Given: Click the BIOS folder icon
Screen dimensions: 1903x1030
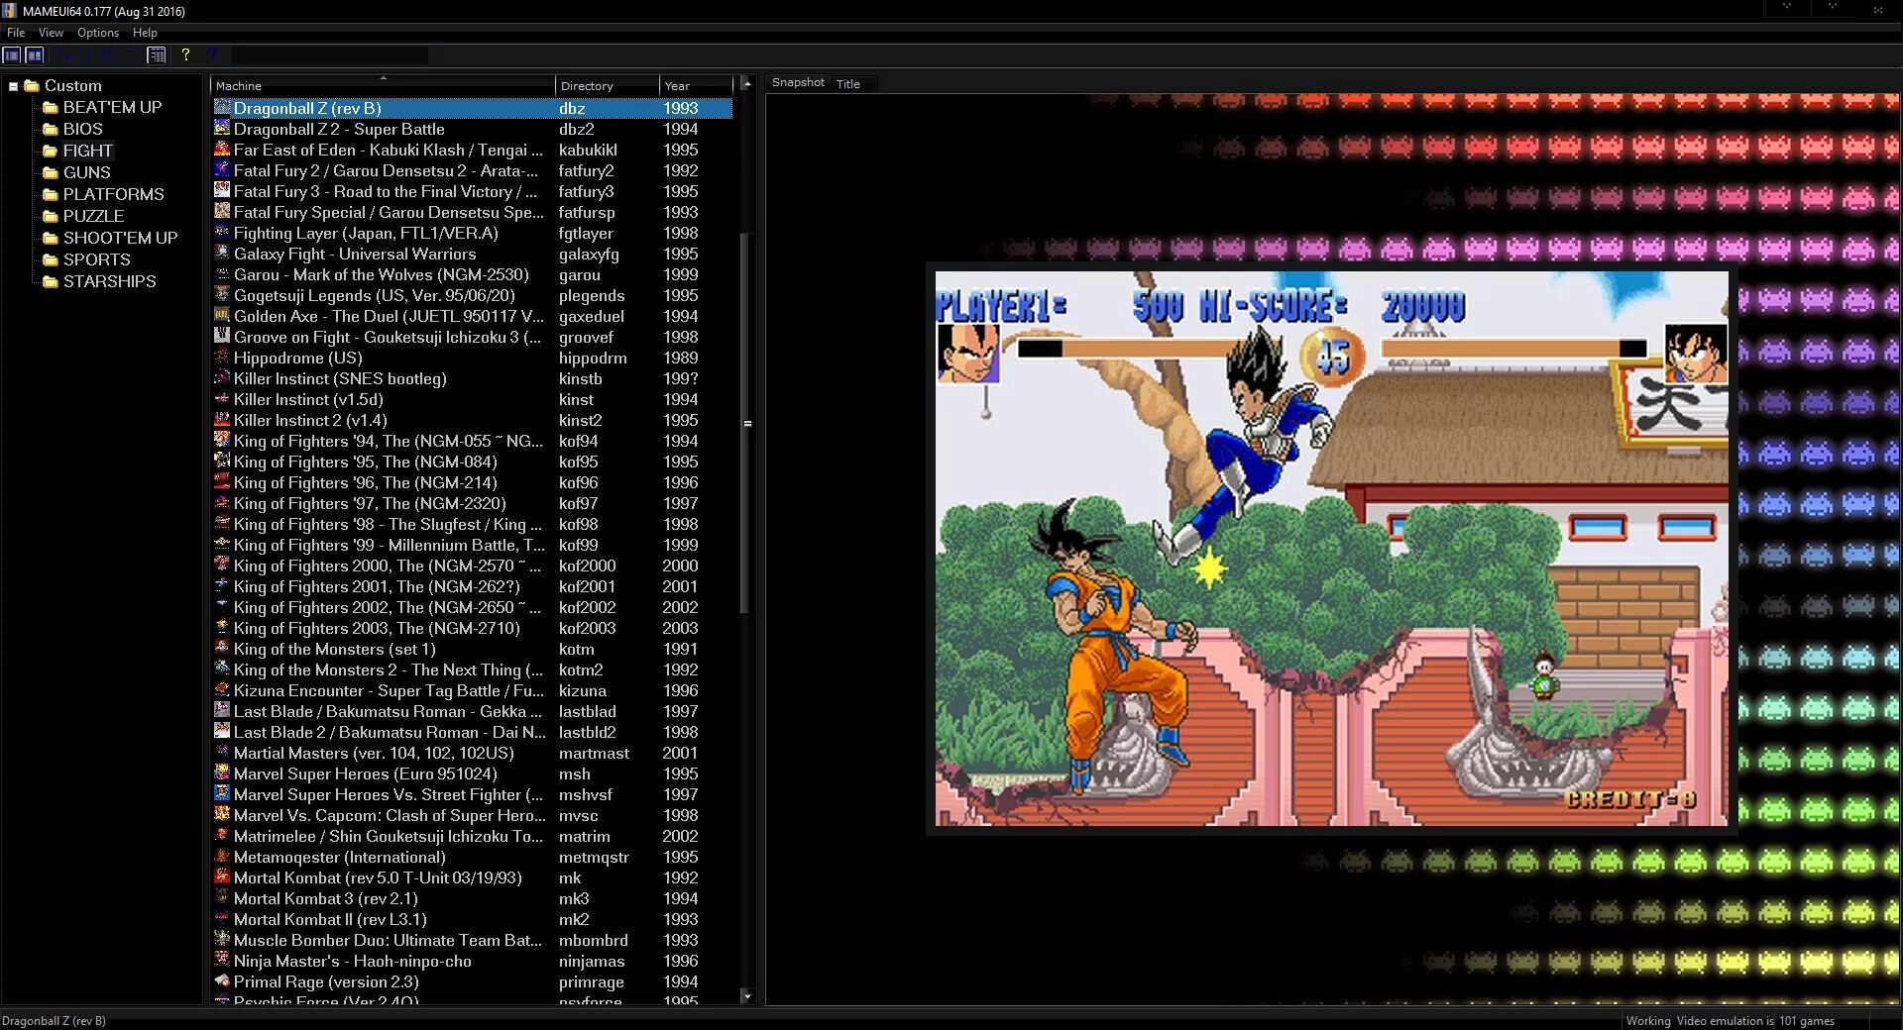Looking at the screenshot, I should [51, 130].
